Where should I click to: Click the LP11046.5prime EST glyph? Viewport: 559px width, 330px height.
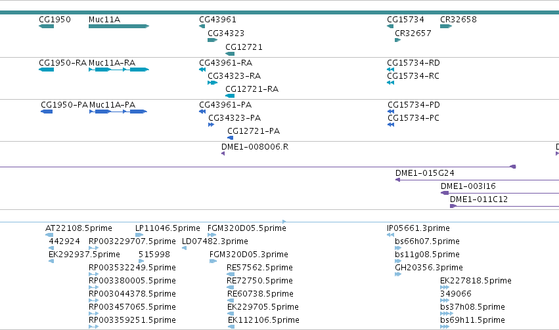pos(139,235)
